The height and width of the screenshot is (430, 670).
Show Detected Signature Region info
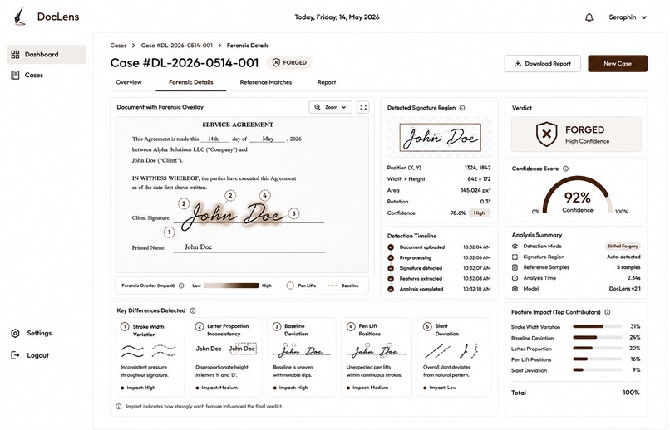[462, 108]
